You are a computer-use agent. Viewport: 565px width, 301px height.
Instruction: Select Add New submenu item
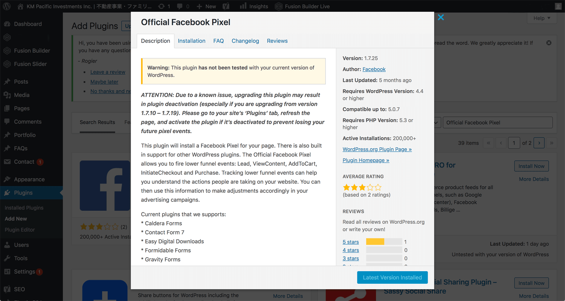(16, 219)
